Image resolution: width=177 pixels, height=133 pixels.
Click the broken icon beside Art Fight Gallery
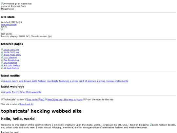pos(2,65)
